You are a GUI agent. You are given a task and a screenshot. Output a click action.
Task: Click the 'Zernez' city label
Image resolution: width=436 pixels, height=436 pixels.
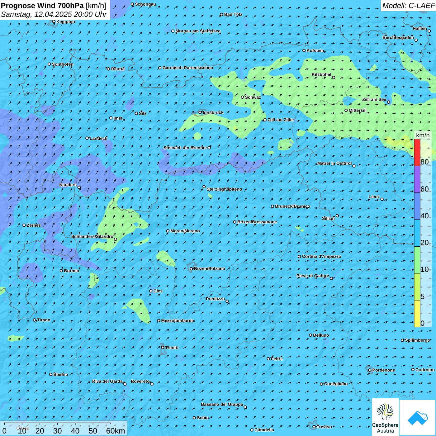(34, 225)
